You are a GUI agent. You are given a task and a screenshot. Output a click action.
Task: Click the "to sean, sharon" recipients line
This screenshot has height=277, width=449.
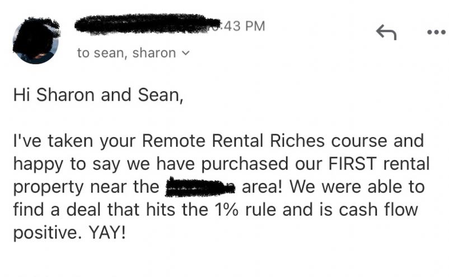coord(133,53)
